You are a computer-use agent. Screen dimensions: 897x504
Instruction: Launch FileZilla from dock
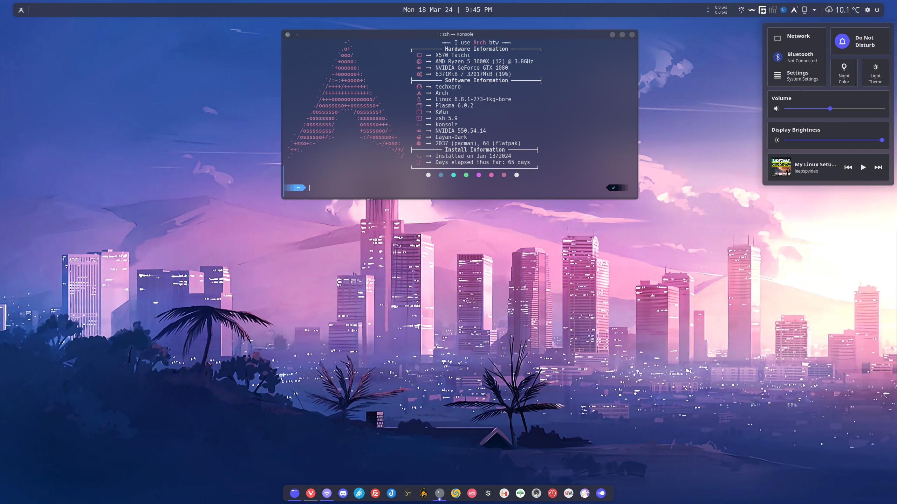click(x=375, y=493)
